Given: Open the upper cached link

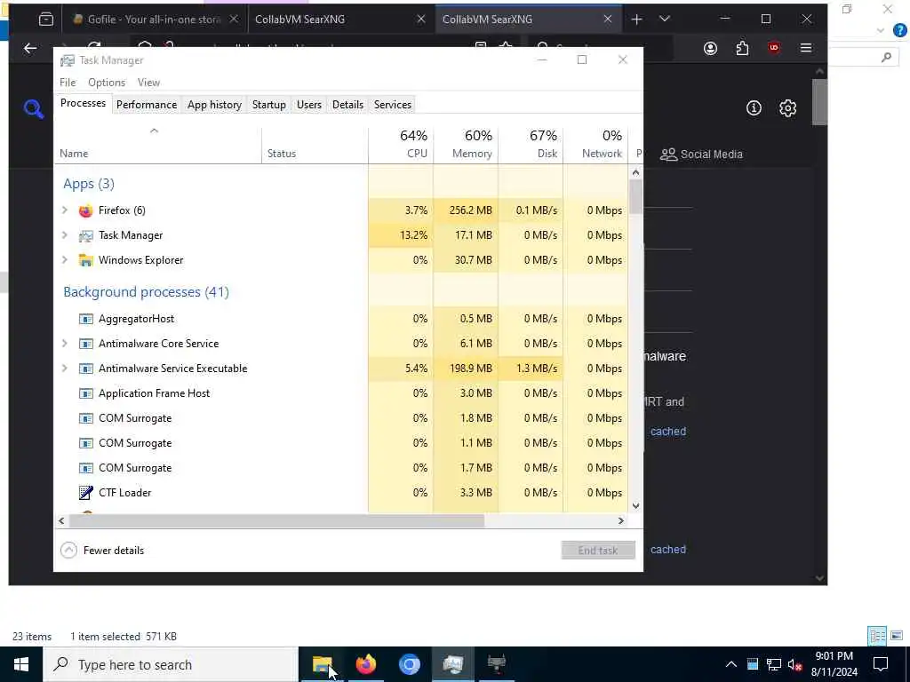Looking at the screenshot, I should coord(668,432).
